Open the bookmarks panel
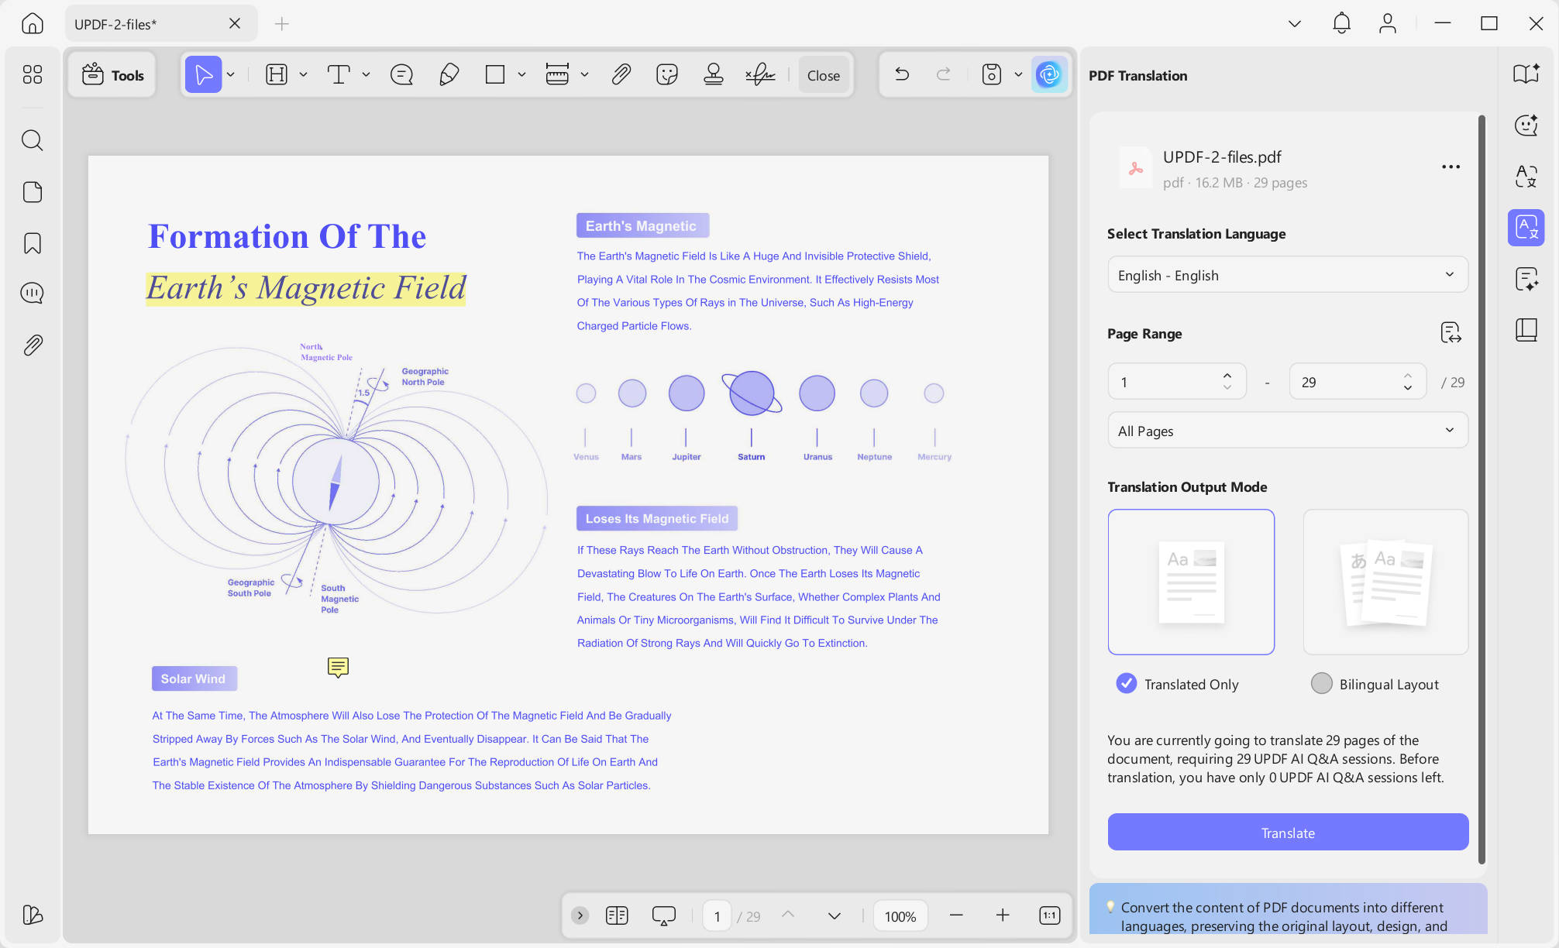The height and width of the screenshot is (948, 1559). (32, 243)
